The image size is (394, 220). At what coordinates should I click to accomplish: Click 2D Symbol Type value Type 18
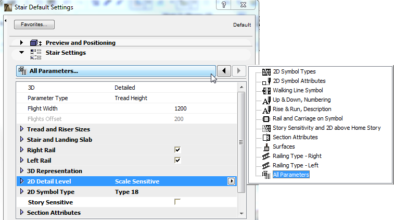[x=126, y=192]
